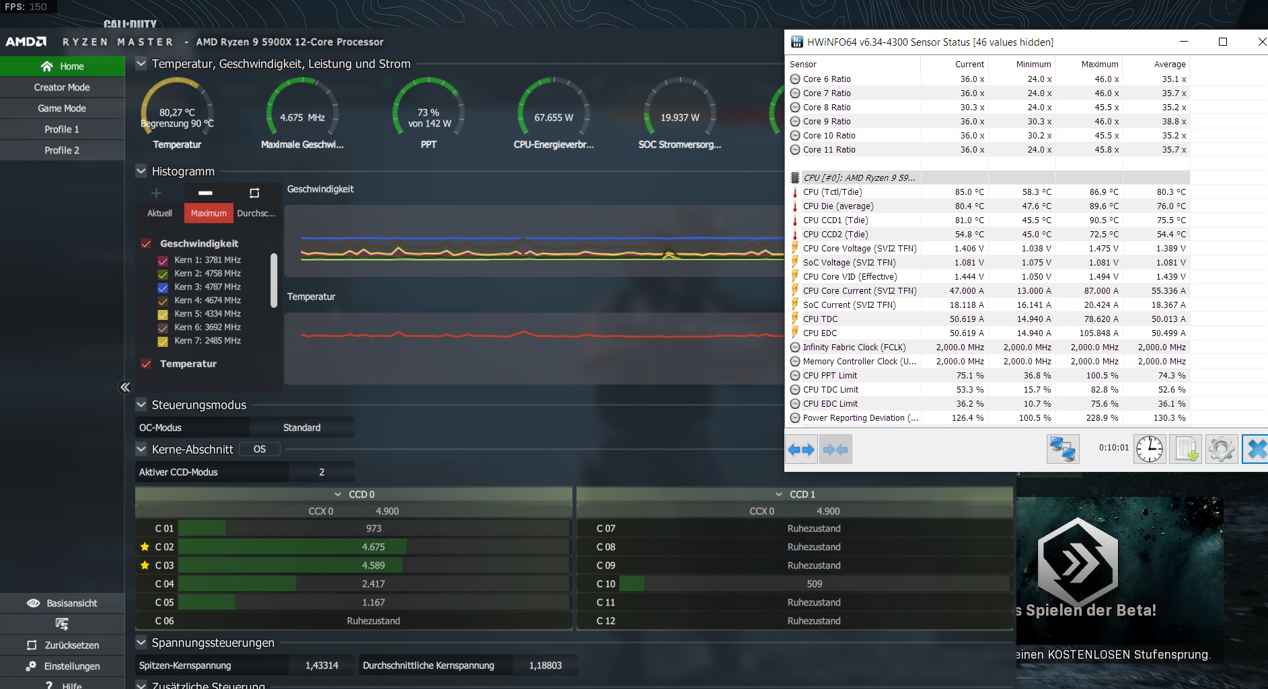Uncheck the Temperatur histogram checkbox
Viewport: 1268px width, 689px height.
(x=146, y=364)
